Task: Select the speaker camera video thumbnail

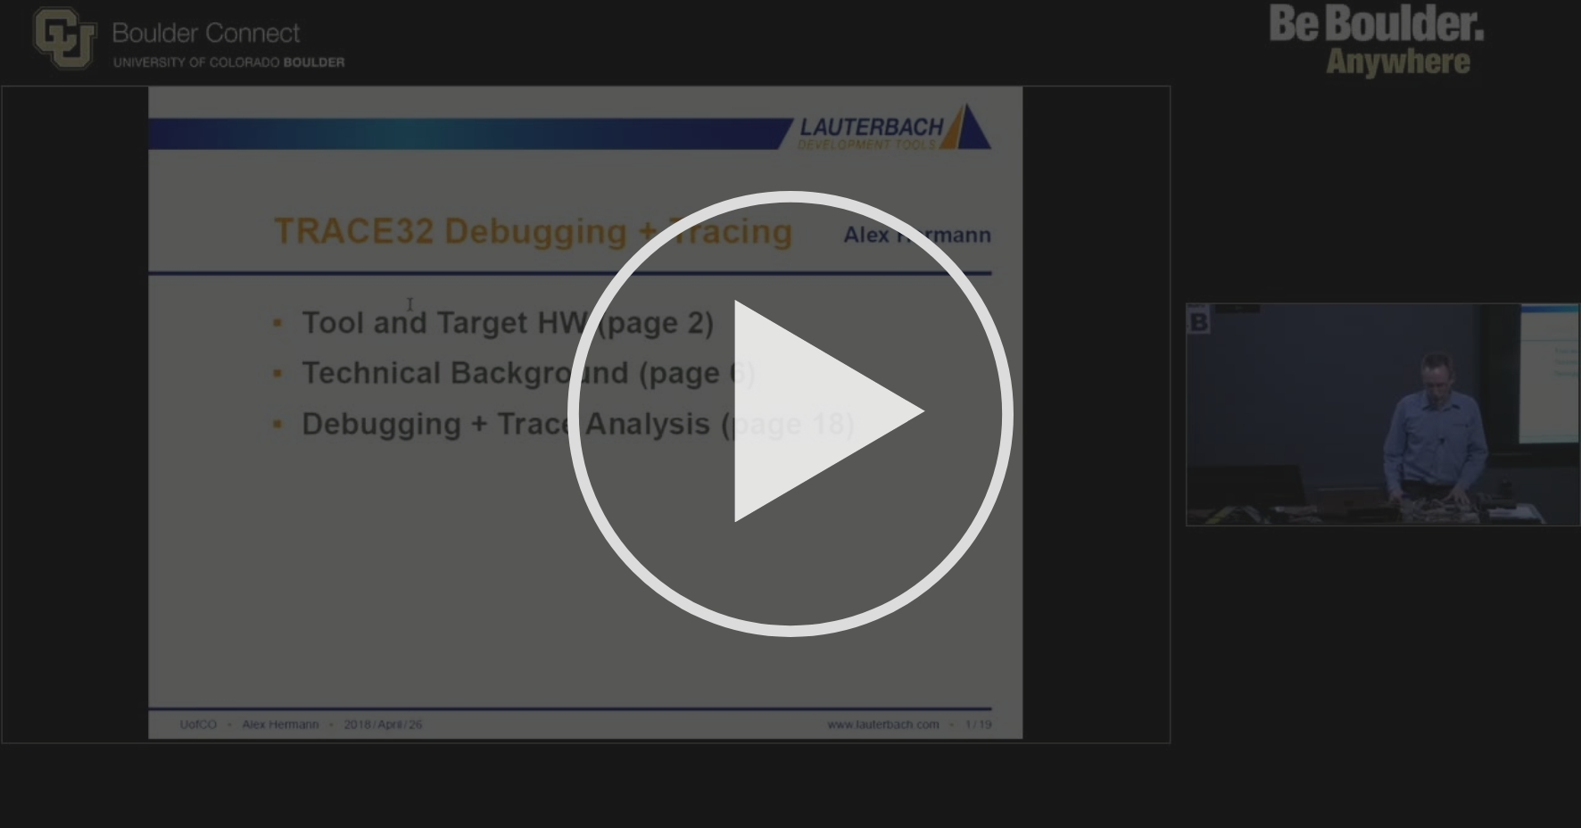Action: point(1382,415)
